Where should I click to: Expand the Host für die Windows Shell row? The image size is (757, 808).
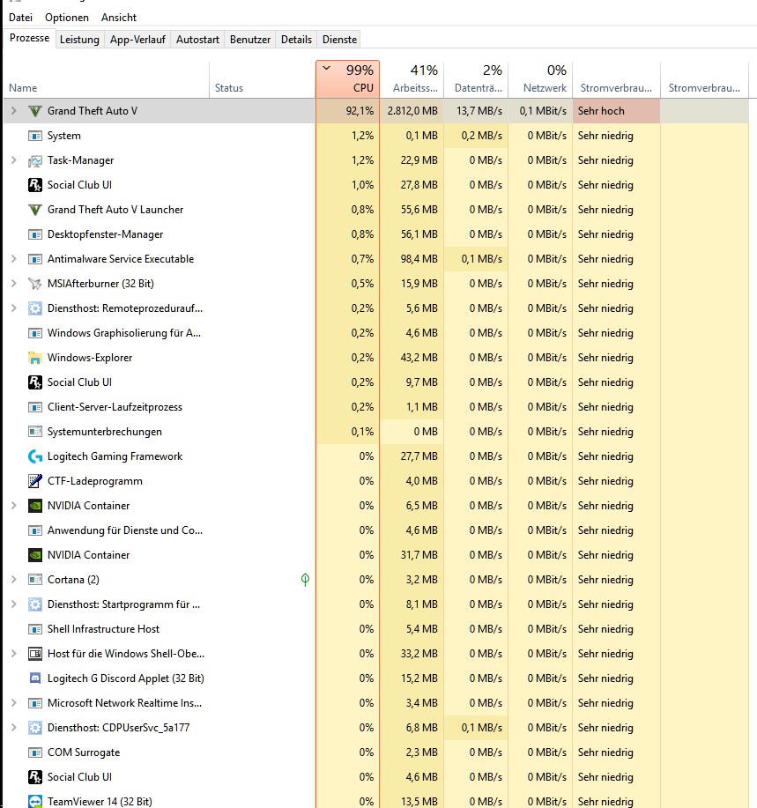click(x=14, y=654)
